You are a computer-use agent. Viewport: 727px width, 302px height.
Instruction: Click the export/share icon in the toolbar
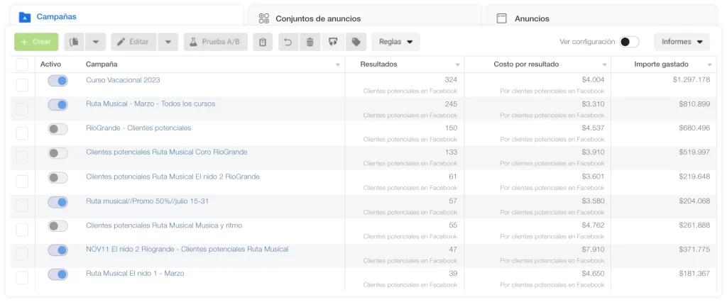pyautogui.click(x=333, y=42)
